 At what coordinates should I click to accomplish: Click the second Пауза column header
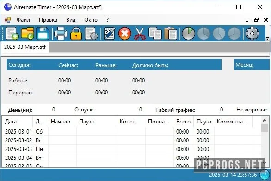pos(204,122)
